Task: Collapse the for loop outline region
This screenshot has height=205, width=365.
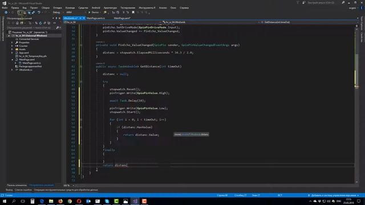Action: (81, 120)
